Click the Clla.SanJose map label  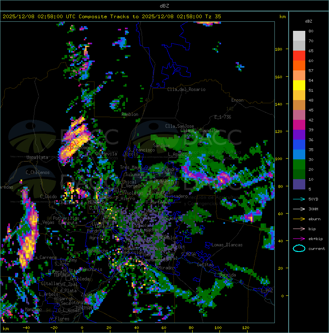(x=180, y=126)
